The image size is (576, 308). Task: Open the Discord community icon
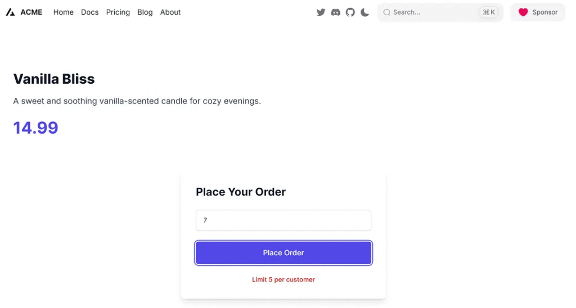pyautogui.click(x=335, y=12)
